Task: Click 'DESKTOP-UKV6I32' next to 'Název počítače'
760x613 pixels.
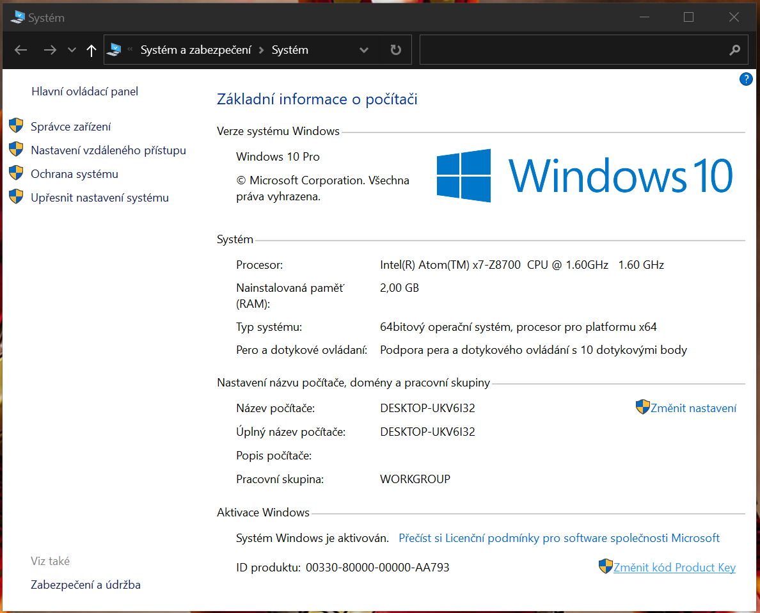Action: point(427,408)
